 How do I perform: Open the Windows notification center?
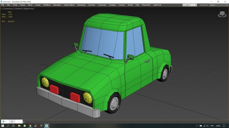224,126
